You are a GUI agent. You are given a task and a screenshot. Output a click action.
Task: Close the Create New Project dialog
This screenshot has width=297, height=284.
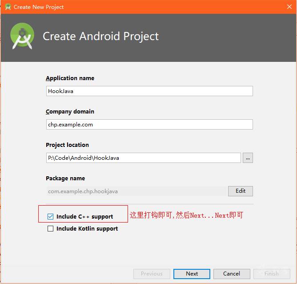pos(289,7)
